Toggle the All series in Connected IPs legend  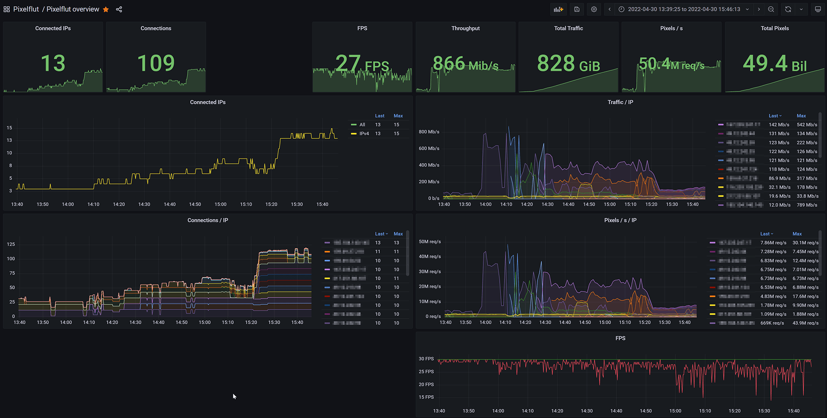coord(362,125)
